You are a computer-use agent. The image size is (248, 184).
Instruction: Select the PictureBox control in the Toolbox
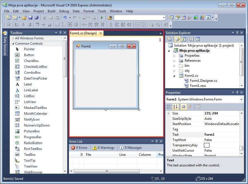coord(32,131)
